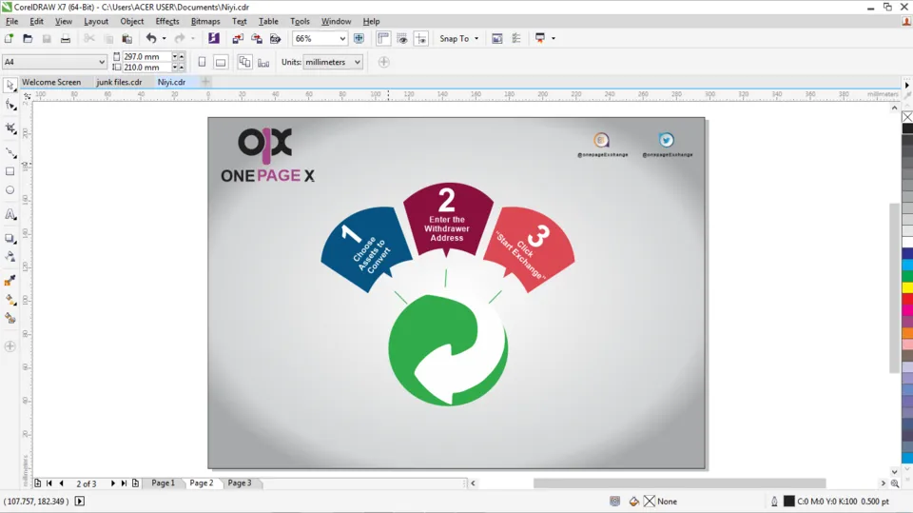Select the Crop tool
The image size is (913, 513).
coord(10,128)
